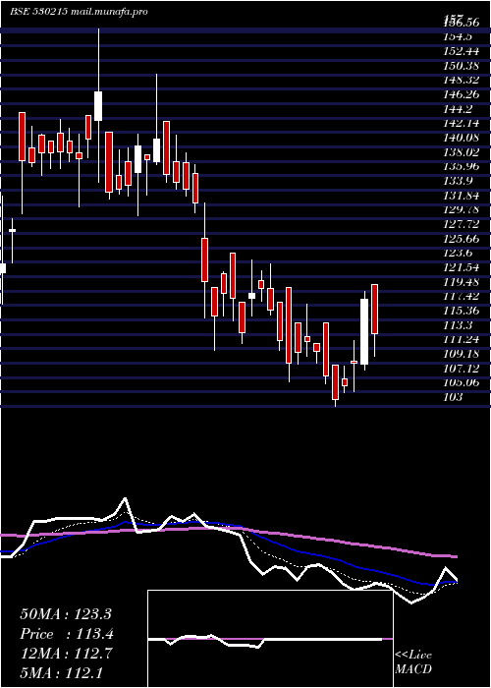Click inside the Live MACD inset chart box
This screenshot has width=491, height=688.
click(270, 639)
